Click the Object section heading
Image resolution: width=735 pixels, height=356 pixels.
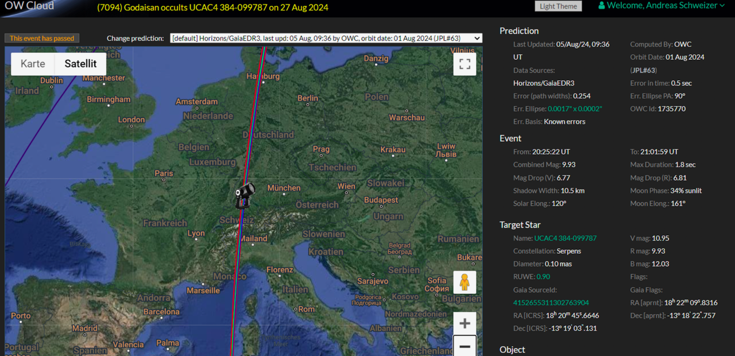point(512,350)
